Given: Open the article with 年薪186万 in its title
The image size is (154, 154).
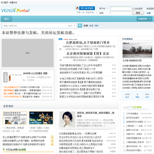Looking at the screenshot, I should tap(81, 79).
